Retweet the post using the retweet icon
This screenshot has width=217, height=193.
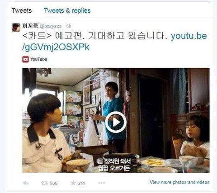[x=44, y=183]
